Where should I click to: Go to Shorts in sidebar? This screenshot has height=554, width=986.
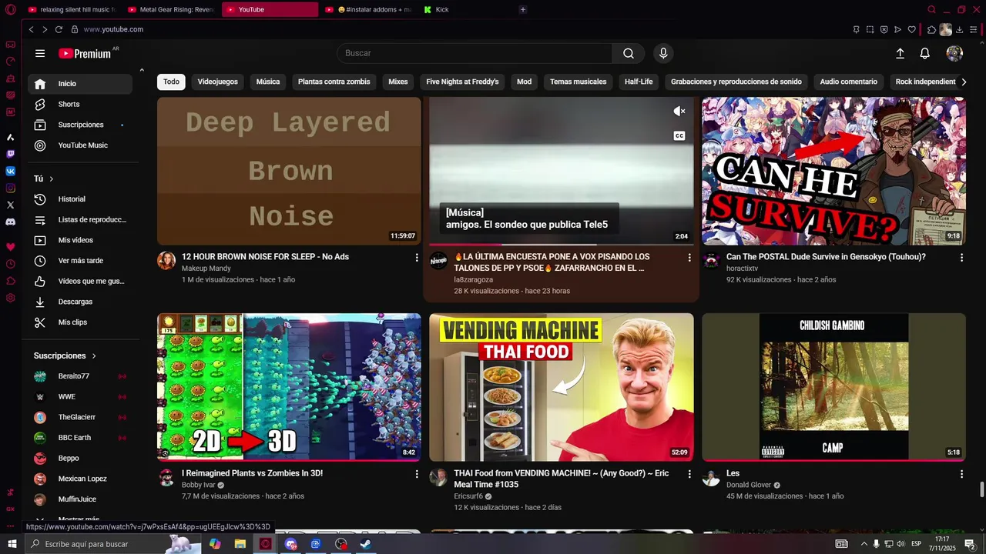click(80, 104)
